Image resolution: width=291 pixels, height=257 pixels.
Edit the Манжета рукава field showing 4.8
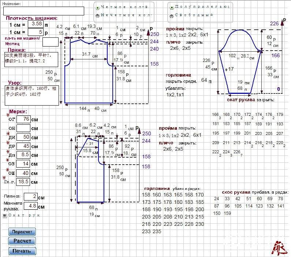pyautogui.click(x=31, y=206)
